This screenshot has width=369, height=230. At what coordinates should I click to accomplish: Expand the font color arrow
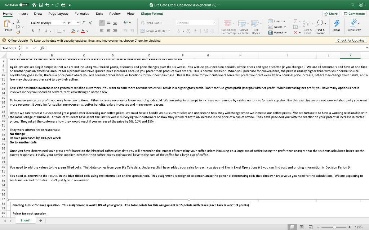pyautogui.click(x=87, y=31)
